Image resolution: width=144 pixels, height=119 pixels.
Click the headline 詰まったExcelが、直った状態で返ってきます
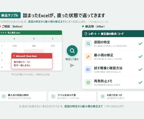pos(64,15)
